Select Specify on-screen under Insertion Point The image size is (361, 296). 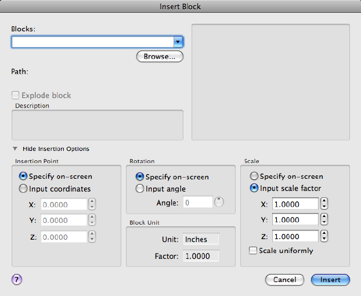tap(24, 176)
